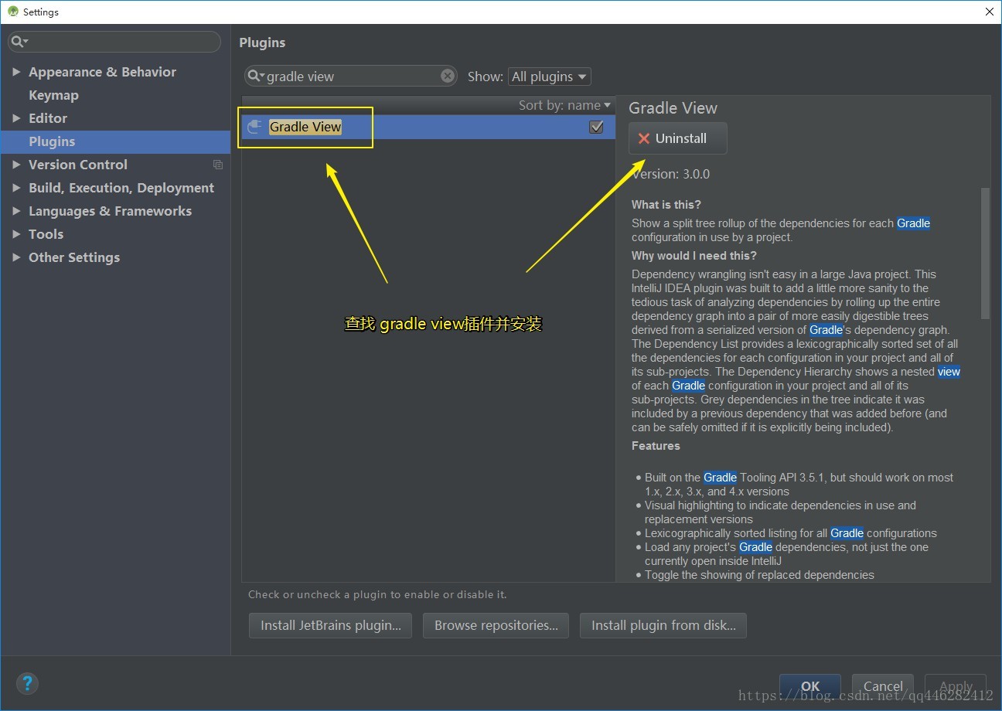Click Install JetBrains plugin button
This screenshot has height=711, width=1002.
click(331, 625)
